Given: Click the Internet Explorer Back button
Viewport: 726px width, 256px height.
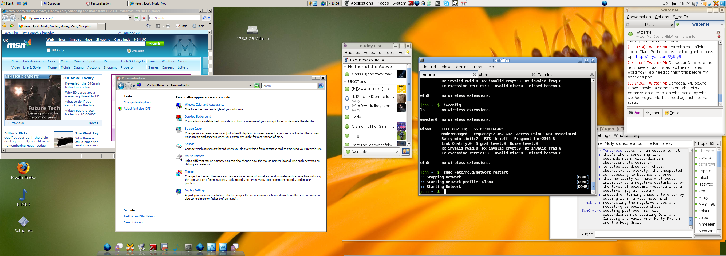Looking at the screenshot, I should click(5, 18).
